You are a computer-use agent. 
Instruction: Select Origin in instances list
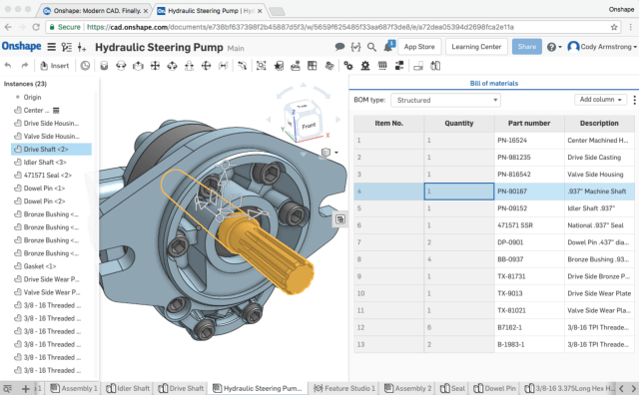point(32,97)
